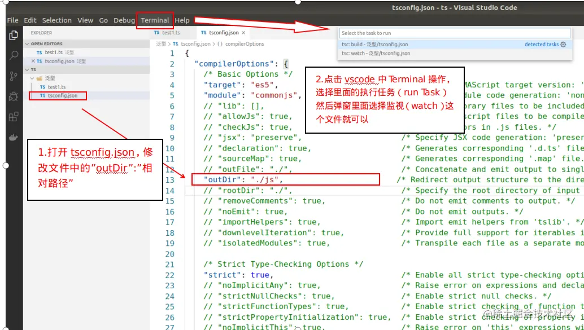Click the // "jsx": "preserve" line
This screenshot has width=584, height=330.
point(252,138)
